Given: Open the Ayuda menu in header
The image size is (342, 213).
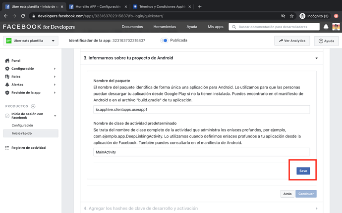Looking at the screenshot, I should [x=192, y=27].
